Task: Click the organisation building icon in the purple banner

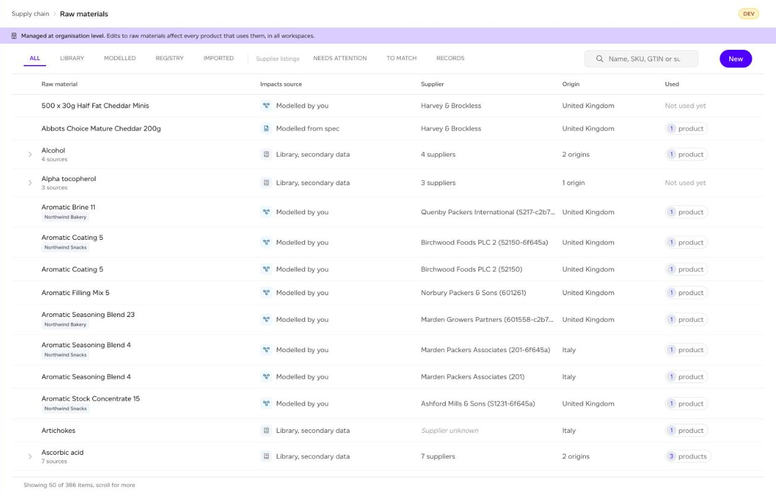Action: [14, 36]
